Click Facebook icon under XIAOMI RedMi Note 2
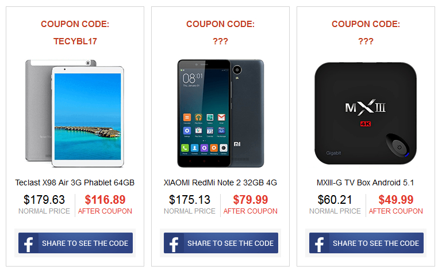This screenshot has height=270, width=438. (x=173, y=244)
